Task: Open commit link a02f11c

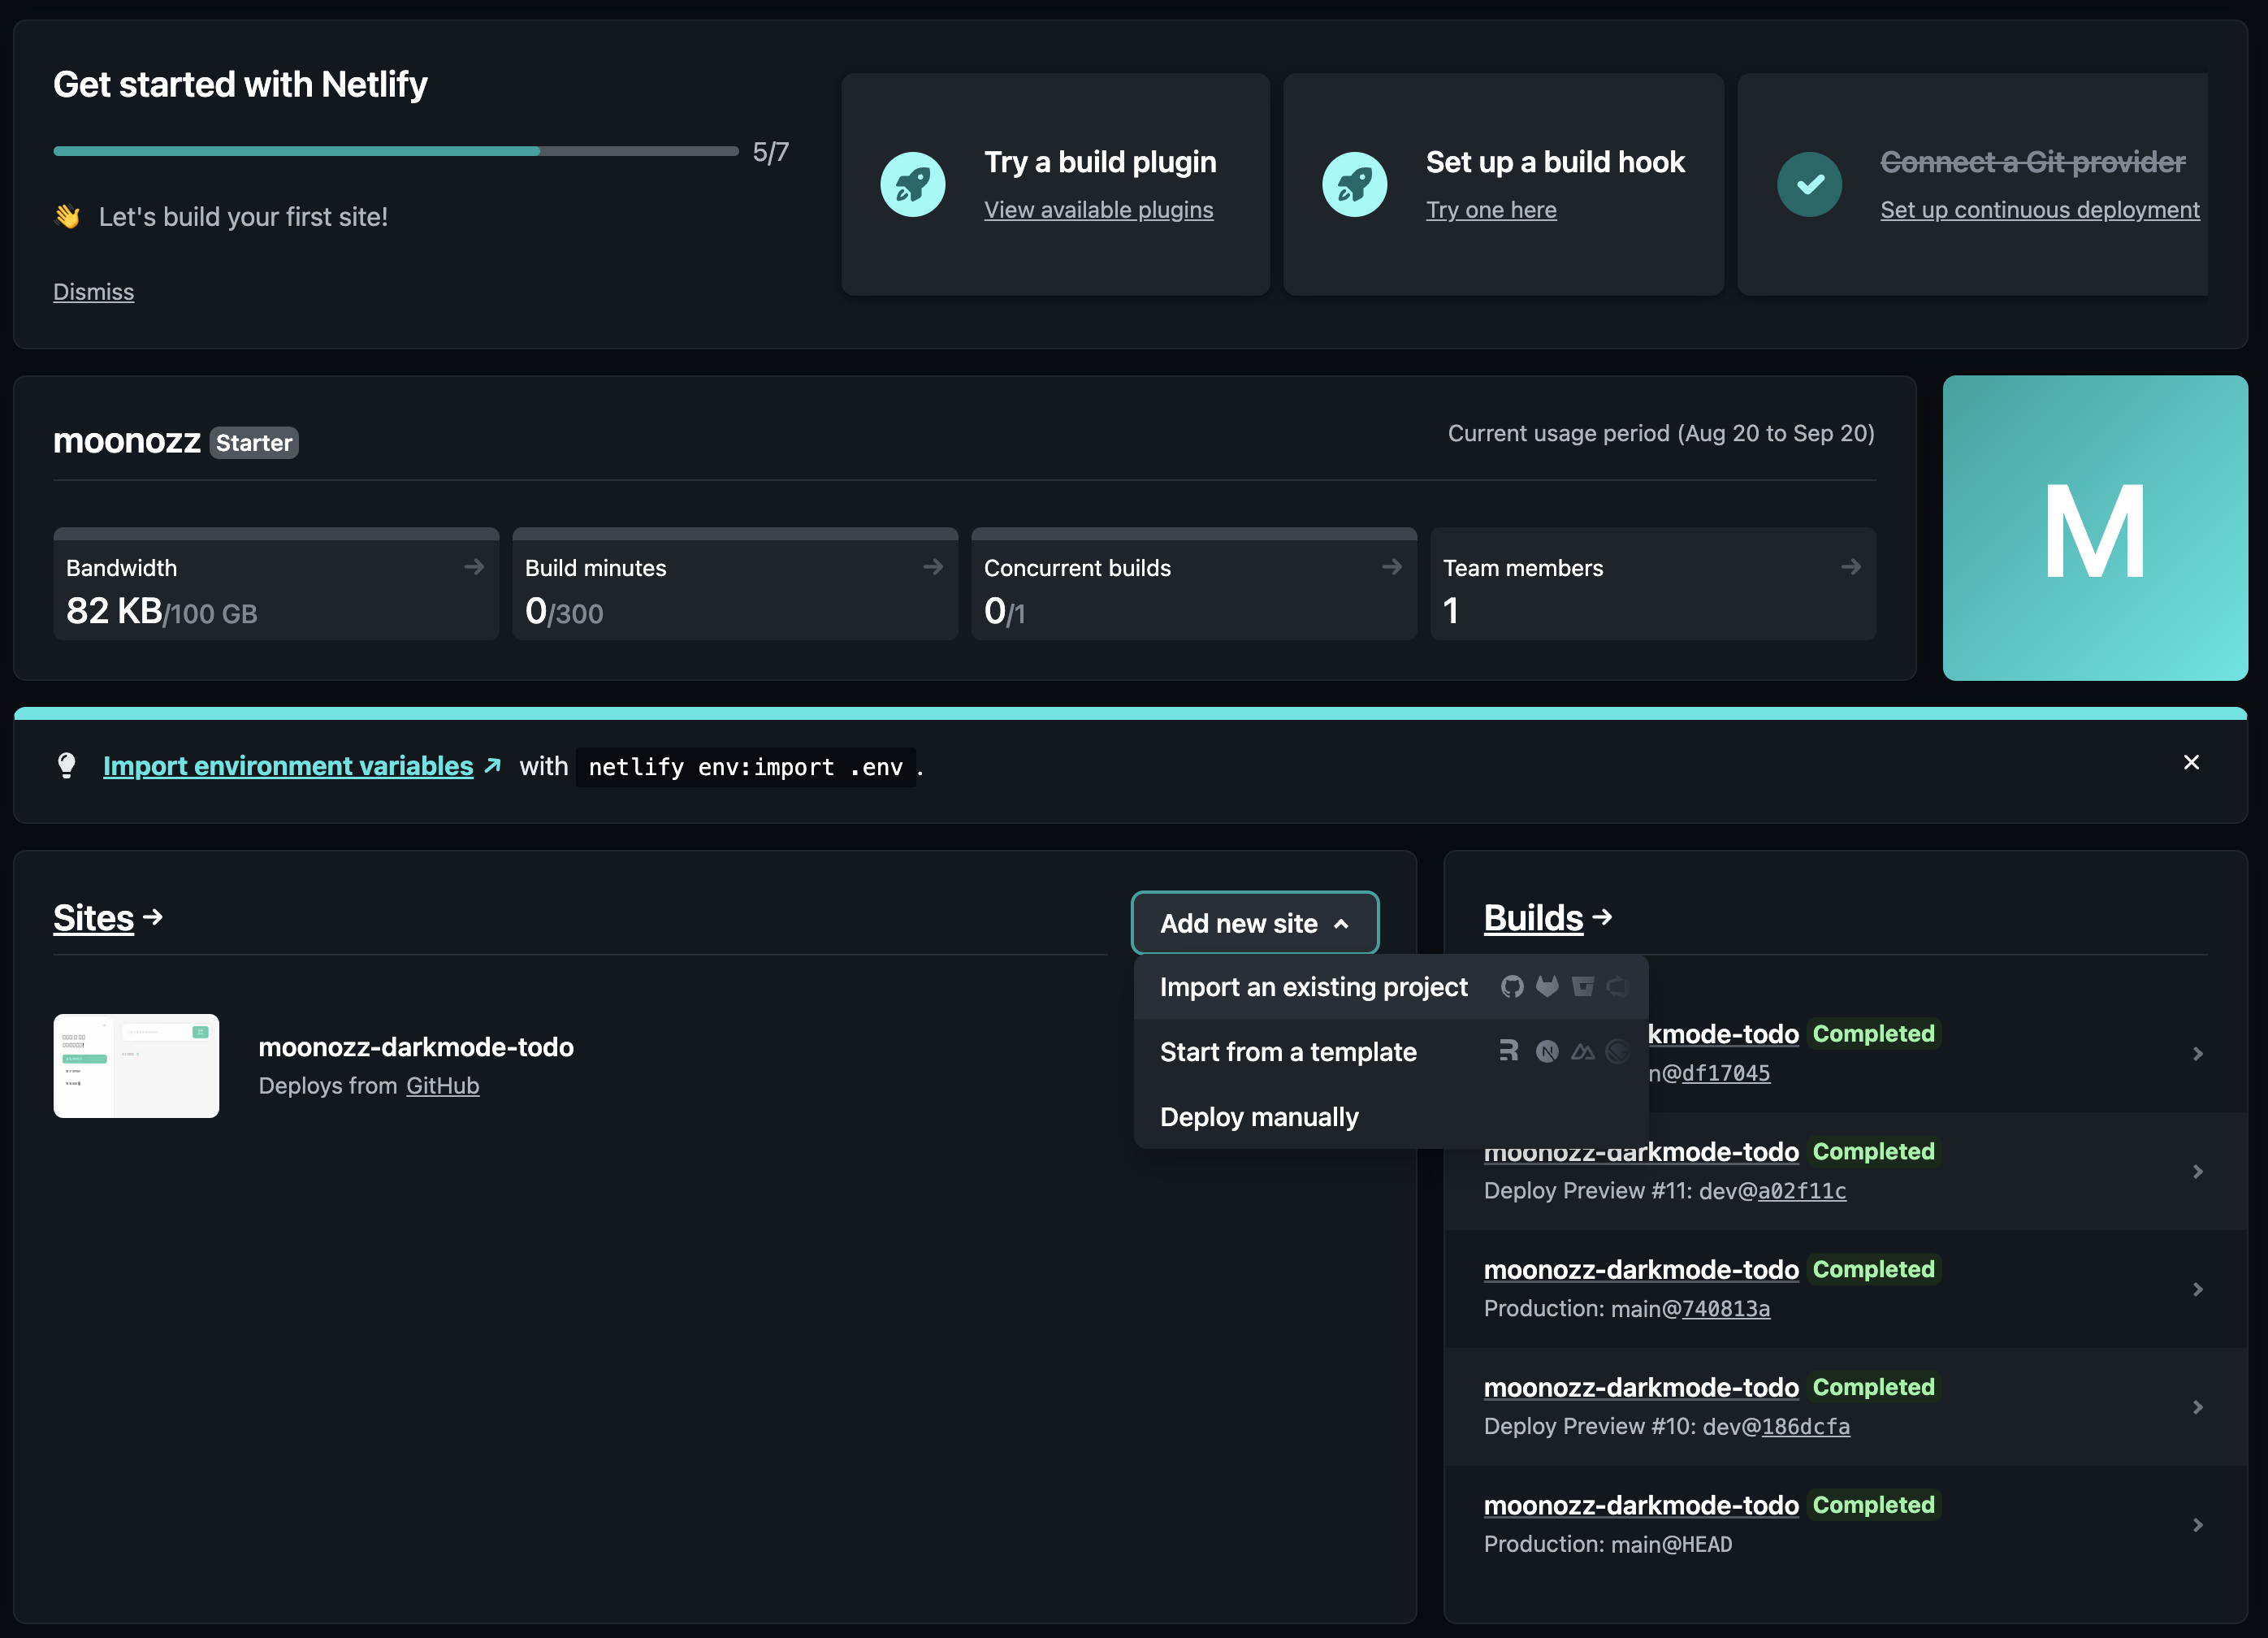Action: [1802, 1191]
